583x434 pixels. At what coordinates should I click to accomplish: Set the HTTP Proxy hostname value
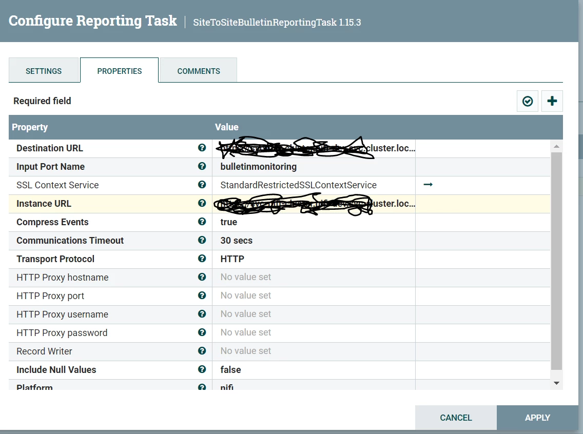point(314,277)
